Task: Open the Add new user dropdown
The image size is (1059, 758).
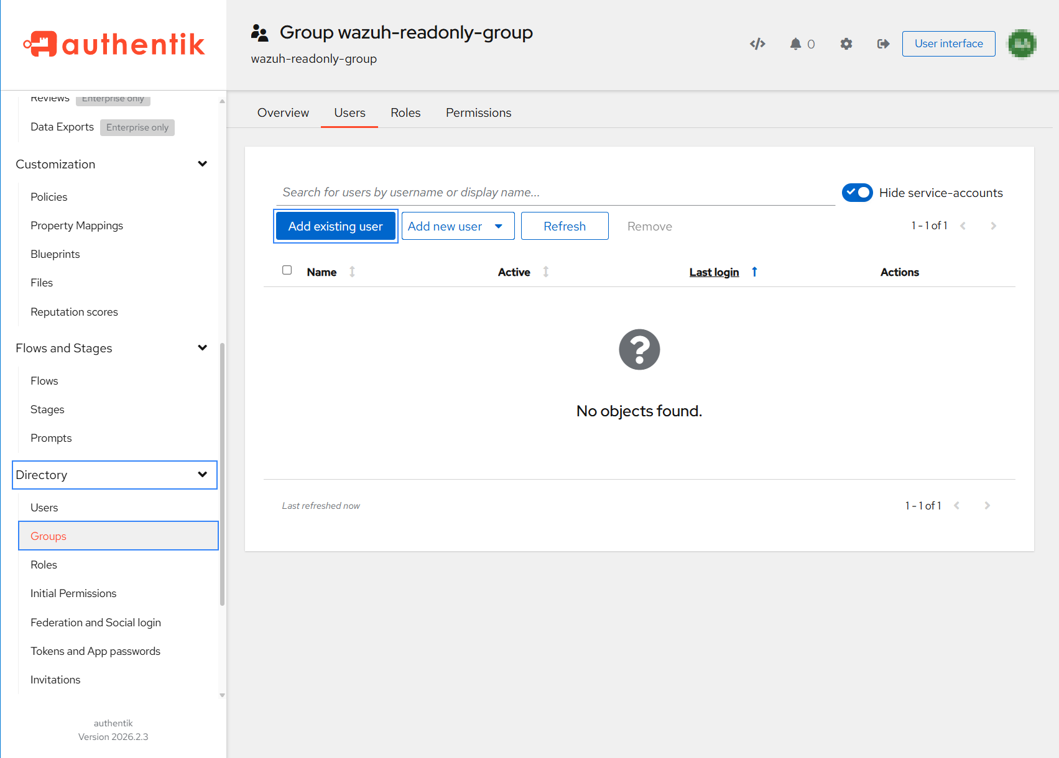Action: [458, 226]
